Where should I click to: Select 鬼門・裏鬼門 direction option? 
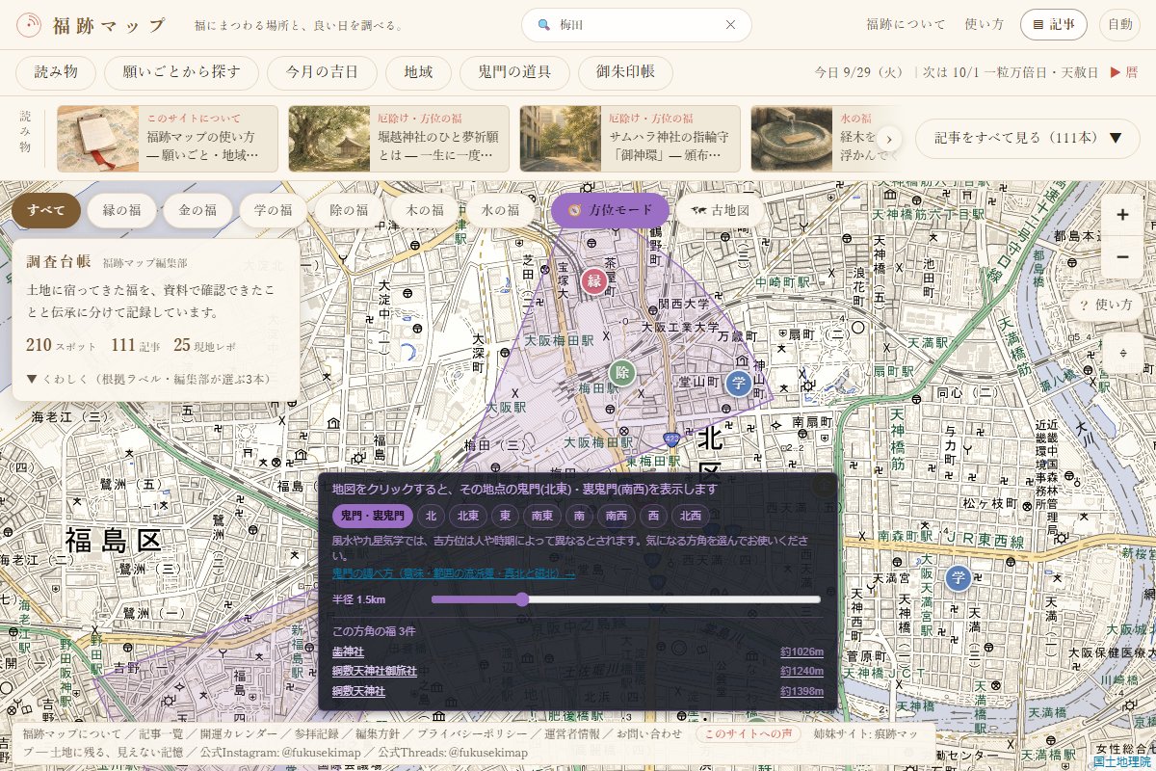373,517
